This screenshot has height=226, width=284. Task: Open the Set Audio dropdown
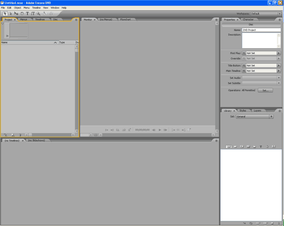point(261,78)
